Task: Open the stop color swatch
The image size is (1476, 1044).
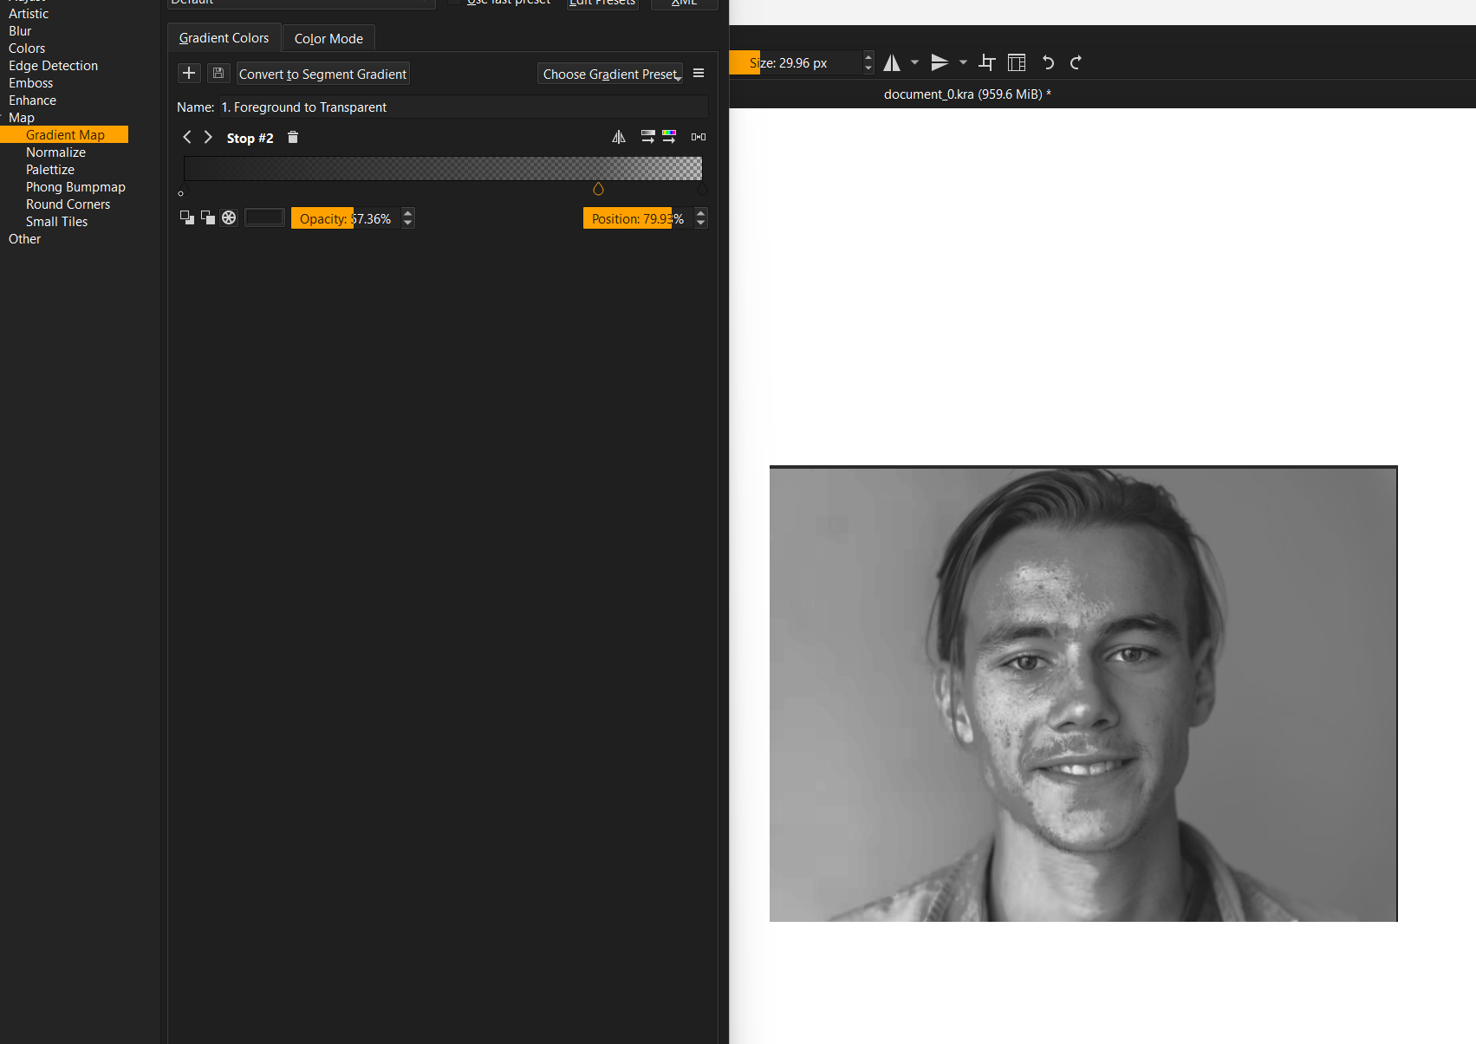Action: pos(264,217)
